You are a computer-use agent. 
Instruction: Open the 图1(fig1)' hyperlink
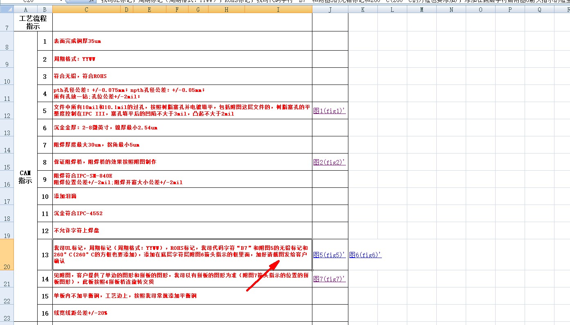tap(330, 110)
